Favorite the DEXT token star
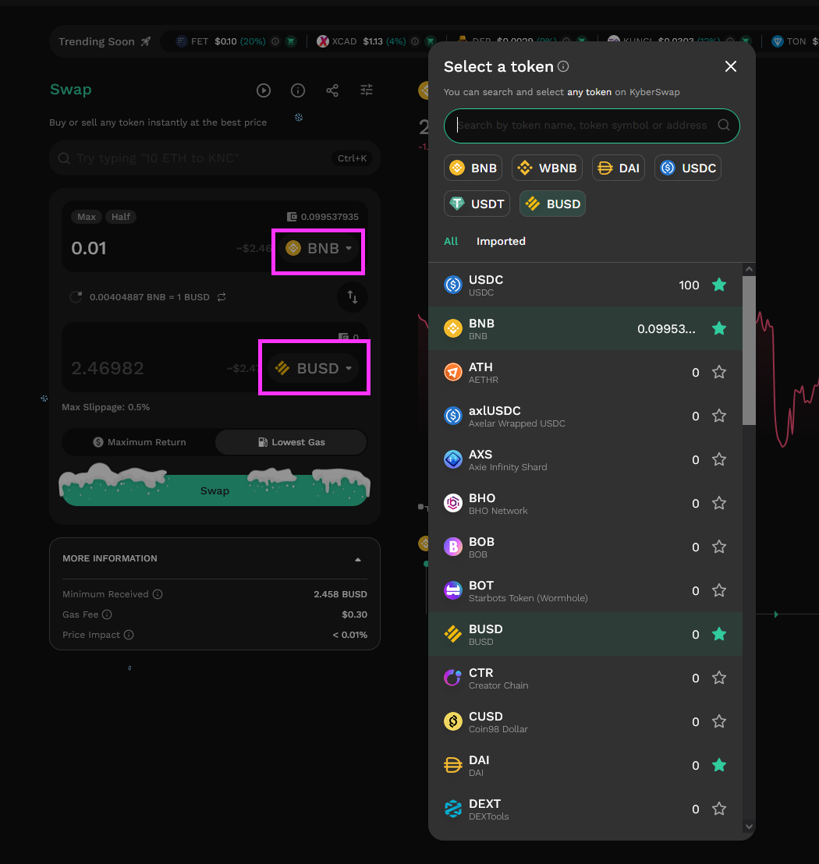Screen dimensions: 819x864 (718, 809)
